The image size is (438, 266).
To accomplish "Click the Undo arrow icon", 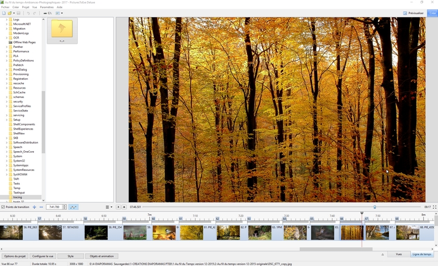I will pyautogui.click(x=27, y=13).
